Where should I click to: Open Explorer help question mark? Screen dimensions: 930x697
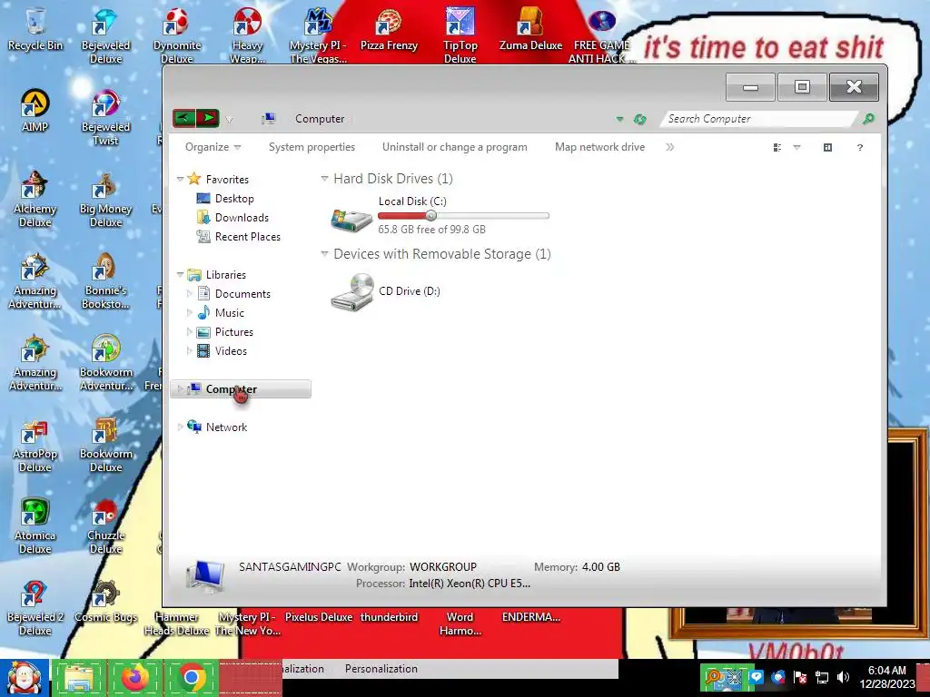(860, 148)
